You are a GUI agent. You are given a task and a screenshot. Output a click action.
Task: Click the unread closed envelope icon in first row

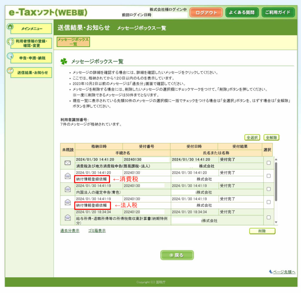pyautogui.click(x=68, y=163)
